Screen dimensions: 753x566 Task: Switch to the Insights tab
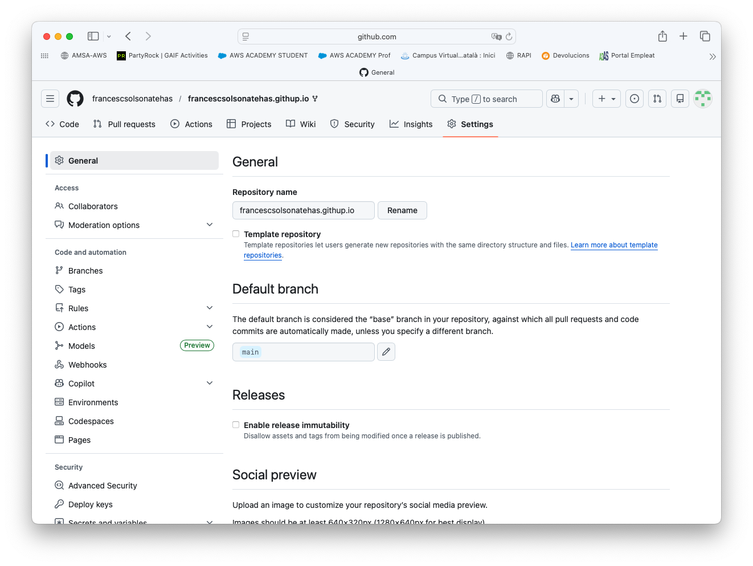click(411, 124)
